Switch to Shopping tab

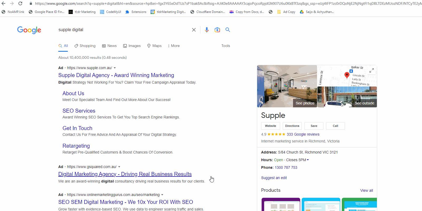click(85, 46)
